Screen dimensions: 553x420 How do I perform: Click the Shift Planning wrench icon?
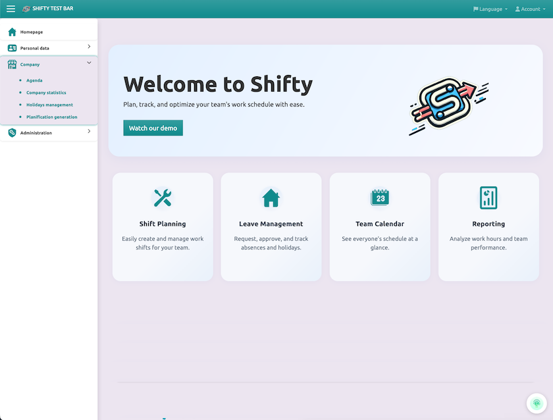click(x=163, y=197)
